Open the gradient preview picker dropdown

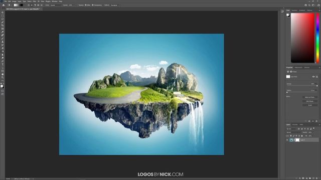24,5
